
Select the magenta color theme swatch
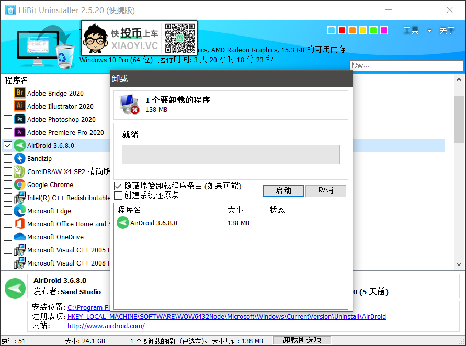[x=384, y=30]
